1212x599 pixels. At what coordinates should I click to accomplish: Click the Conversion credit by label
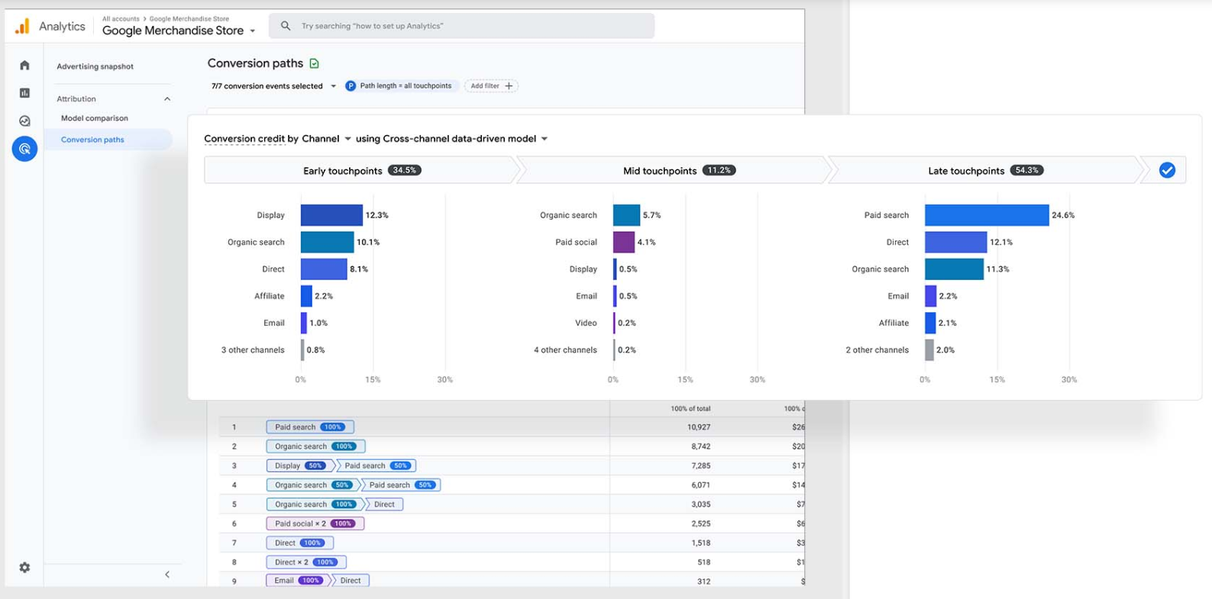click(x=250, y=139)
